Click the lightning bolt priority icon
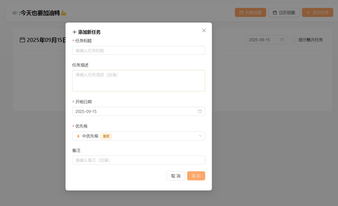Image resolution: width=338 pixels, height=206 pixels. click(78, 136)
